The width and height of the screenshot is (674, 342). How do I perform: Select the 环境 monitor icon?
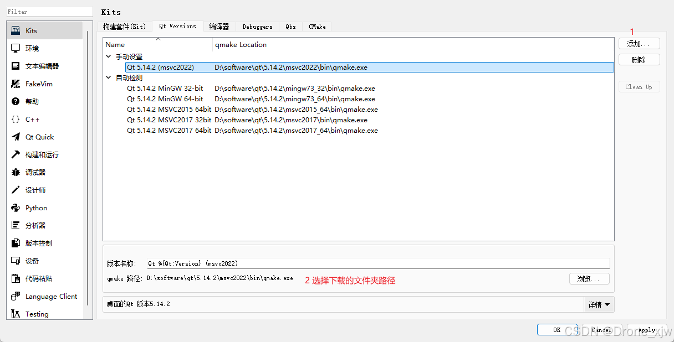16,48
